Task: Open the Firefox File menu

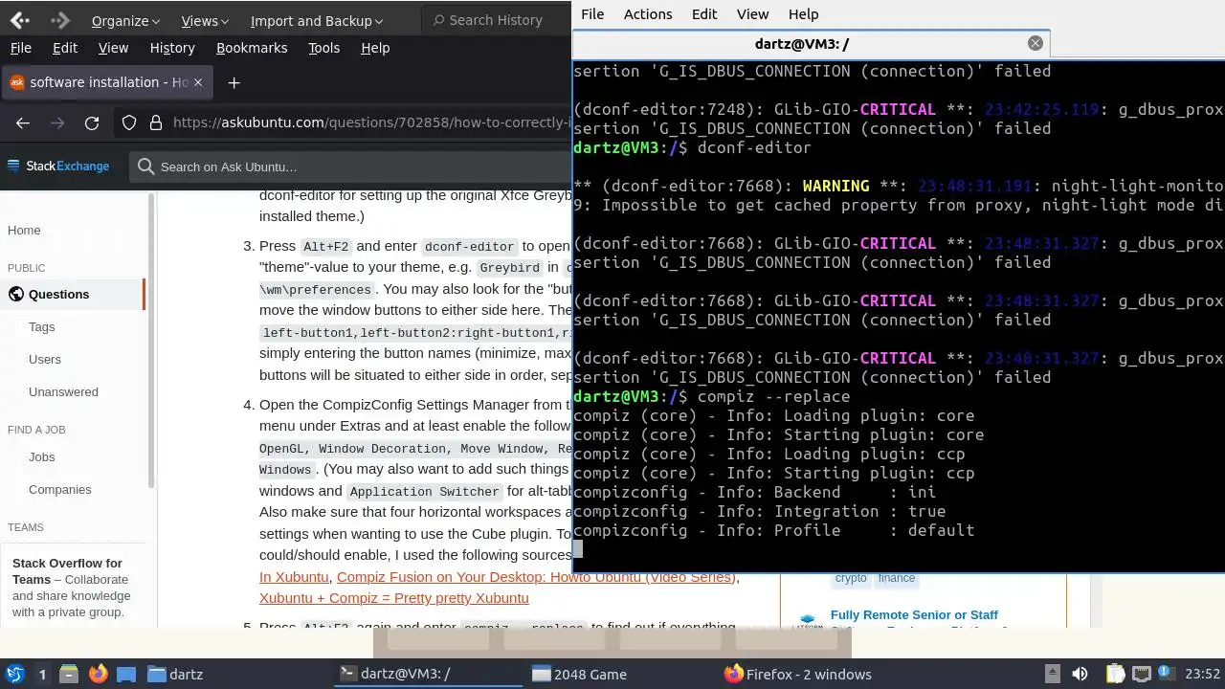Action: coord(20,48)
